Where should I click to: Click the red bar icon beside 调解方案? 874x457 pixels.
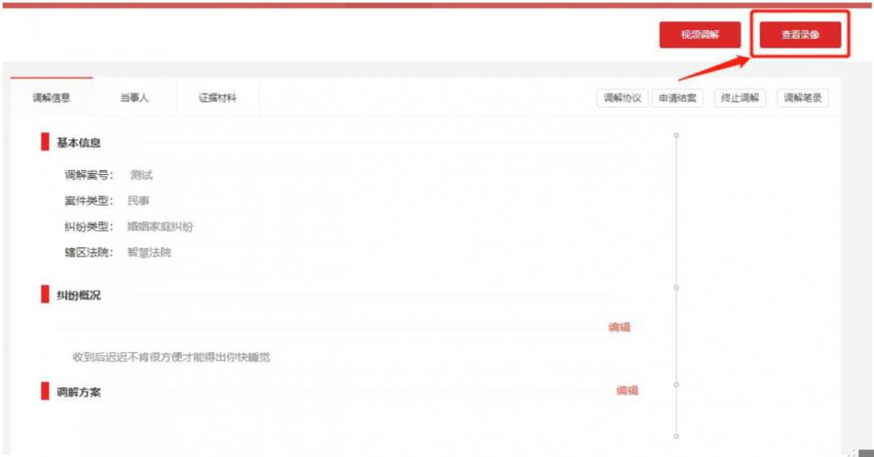pos(45,392)
